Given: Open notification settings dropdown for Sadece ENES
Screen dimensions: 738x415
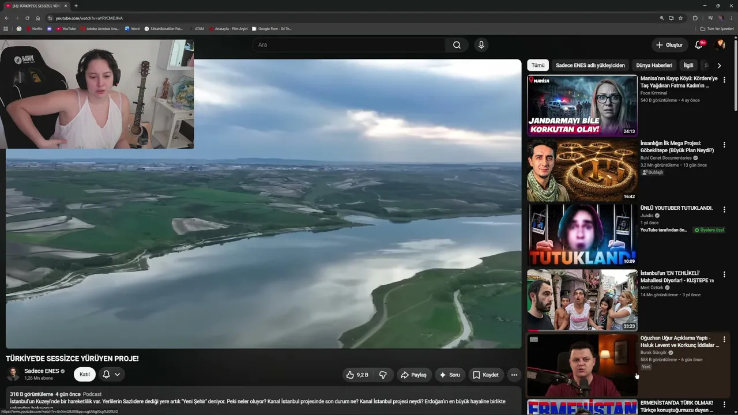Looking at the screenshot, I should click(111, 375).
